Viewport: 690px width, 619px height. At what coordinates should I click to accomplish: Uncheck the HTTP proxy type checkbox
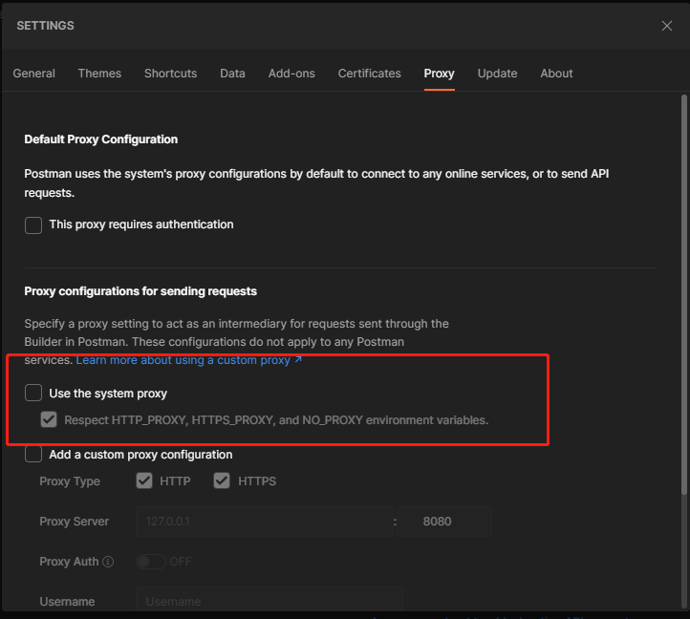144,480
